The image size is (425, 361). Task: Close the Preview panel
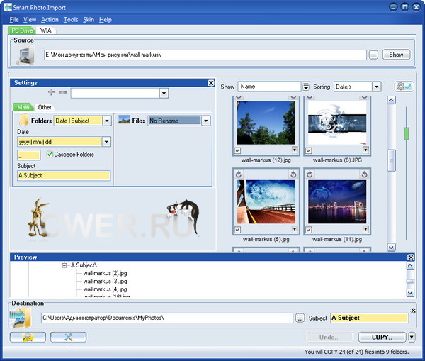(x=411, y=257)
